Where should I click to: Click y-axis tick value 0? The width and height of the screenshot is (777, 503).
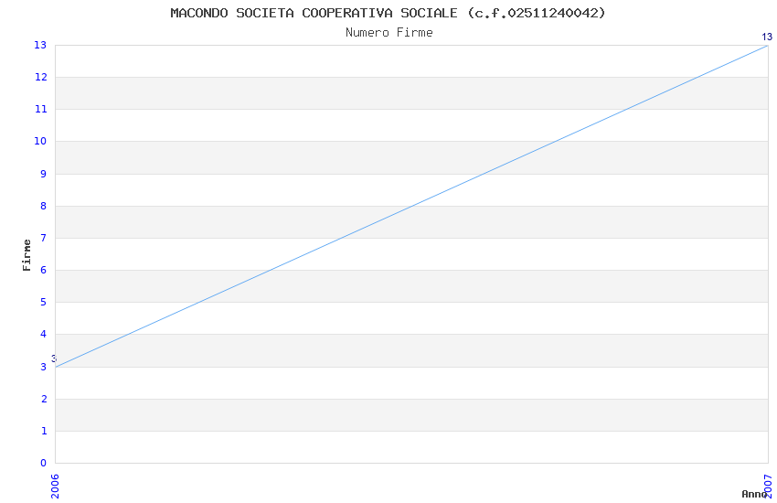44,463
